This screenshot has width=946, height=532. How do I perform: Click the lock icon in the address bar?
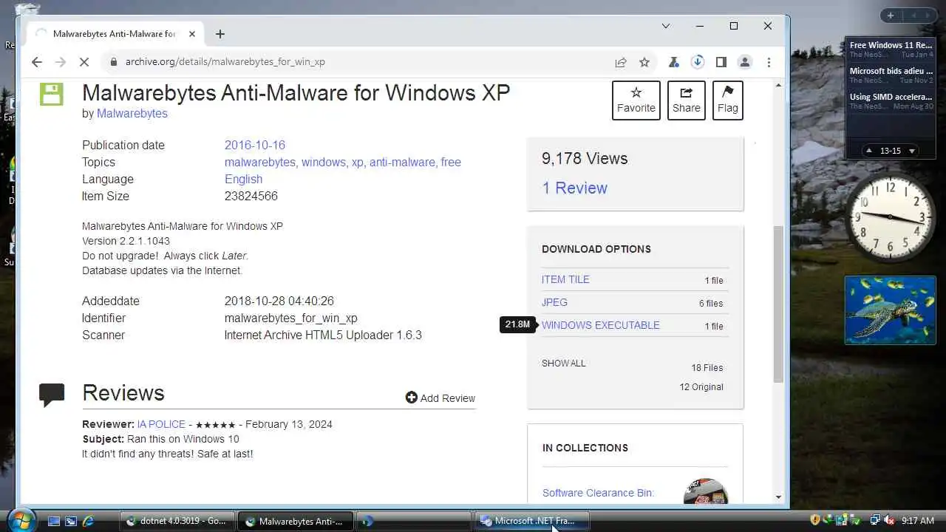pos(113,62)
